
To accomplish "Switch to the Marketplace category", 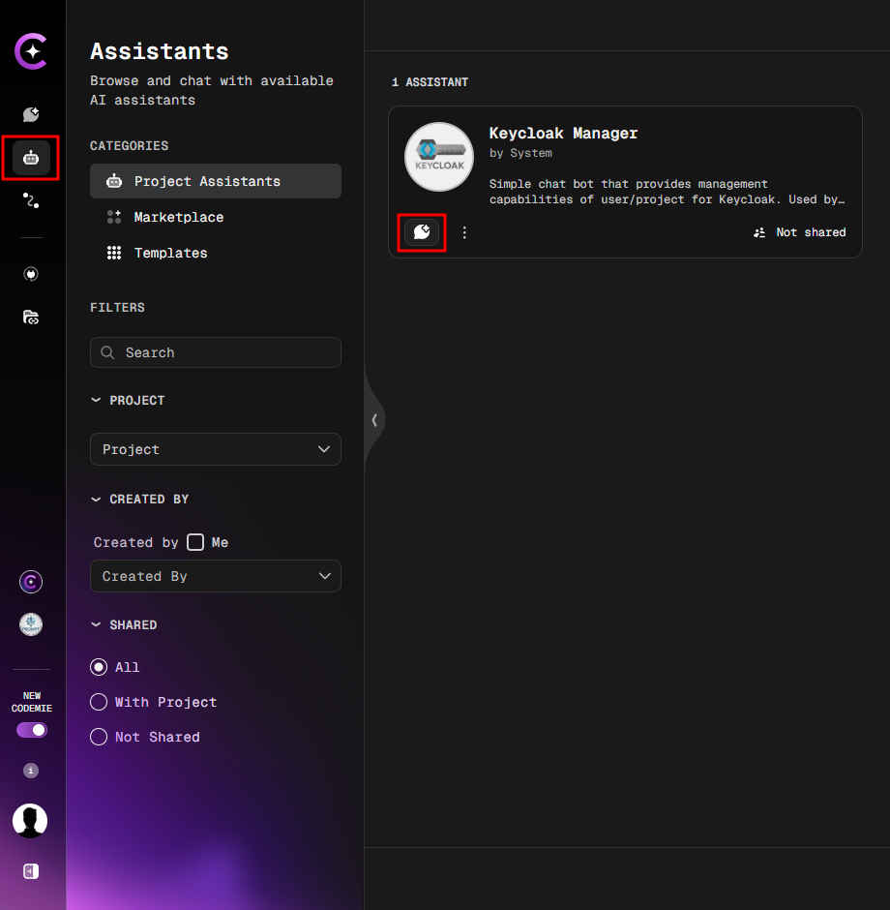I will (x=177, y=217).
